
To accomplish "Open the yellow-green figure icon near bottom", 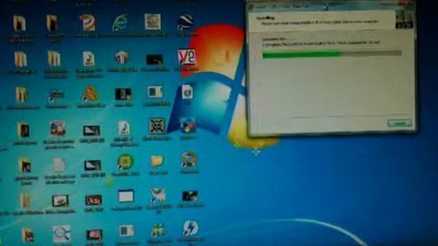I will point(158,231).
